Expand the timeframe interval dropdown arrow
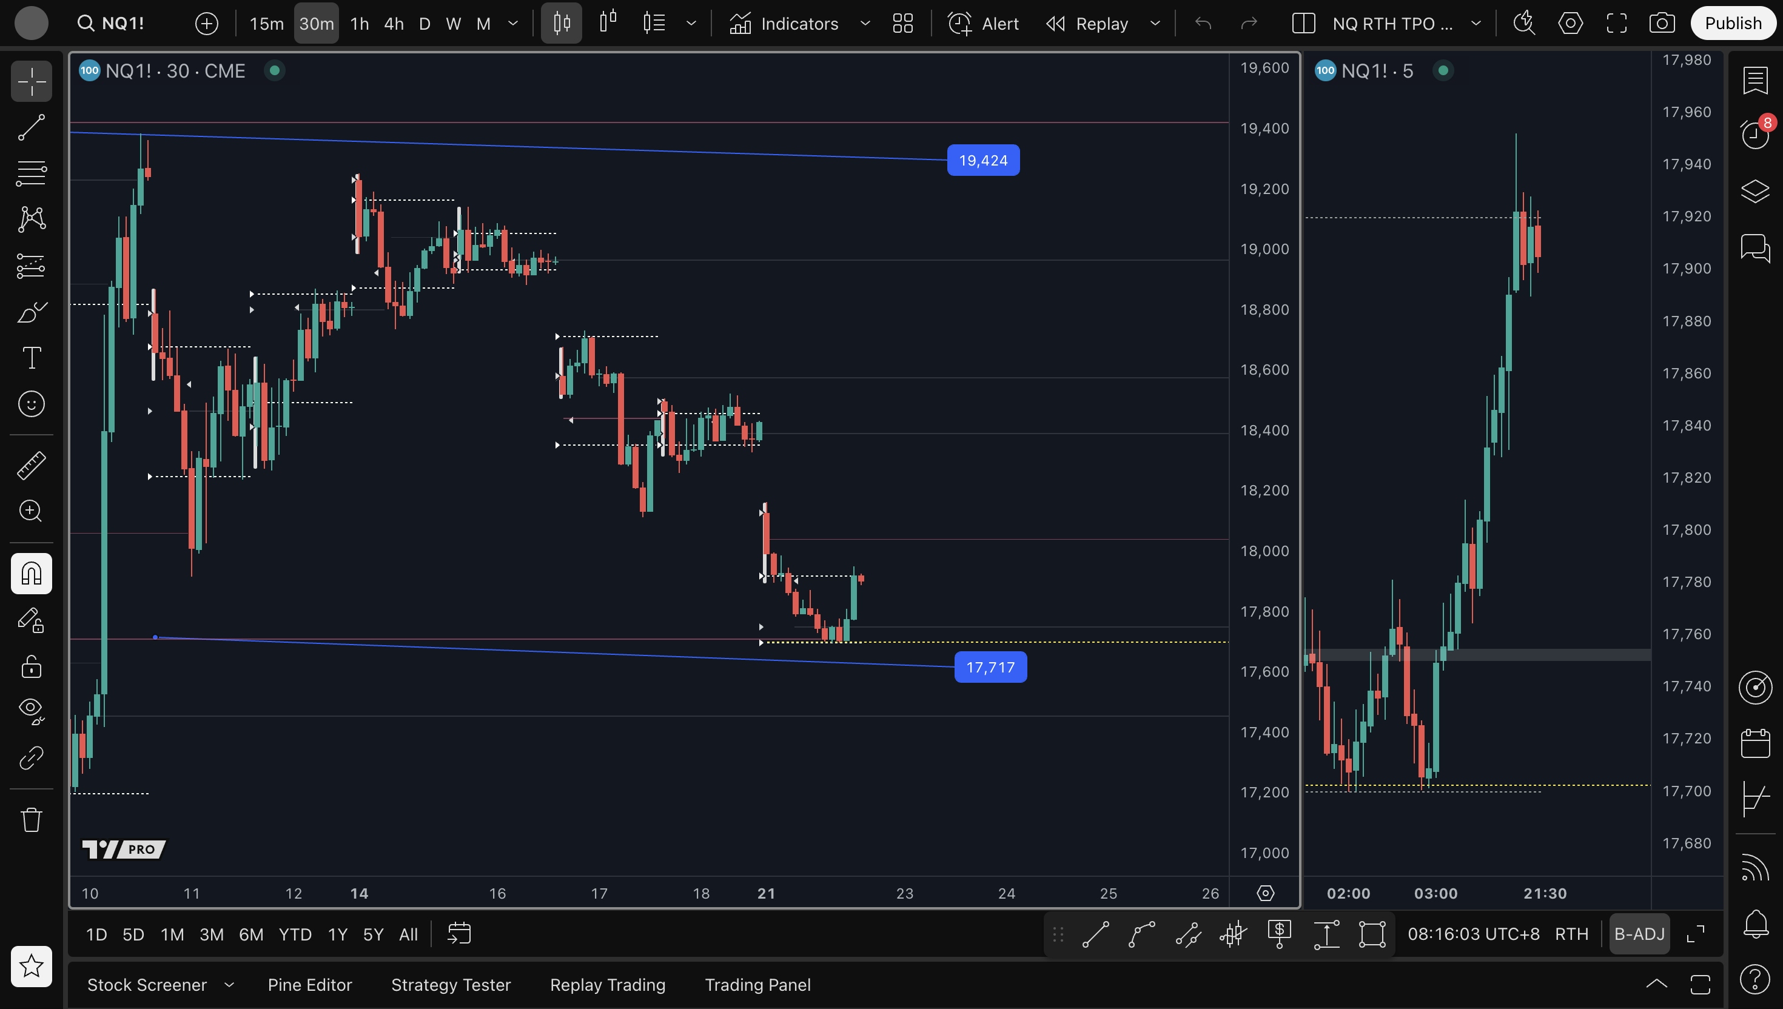 [x=513, y=24]
